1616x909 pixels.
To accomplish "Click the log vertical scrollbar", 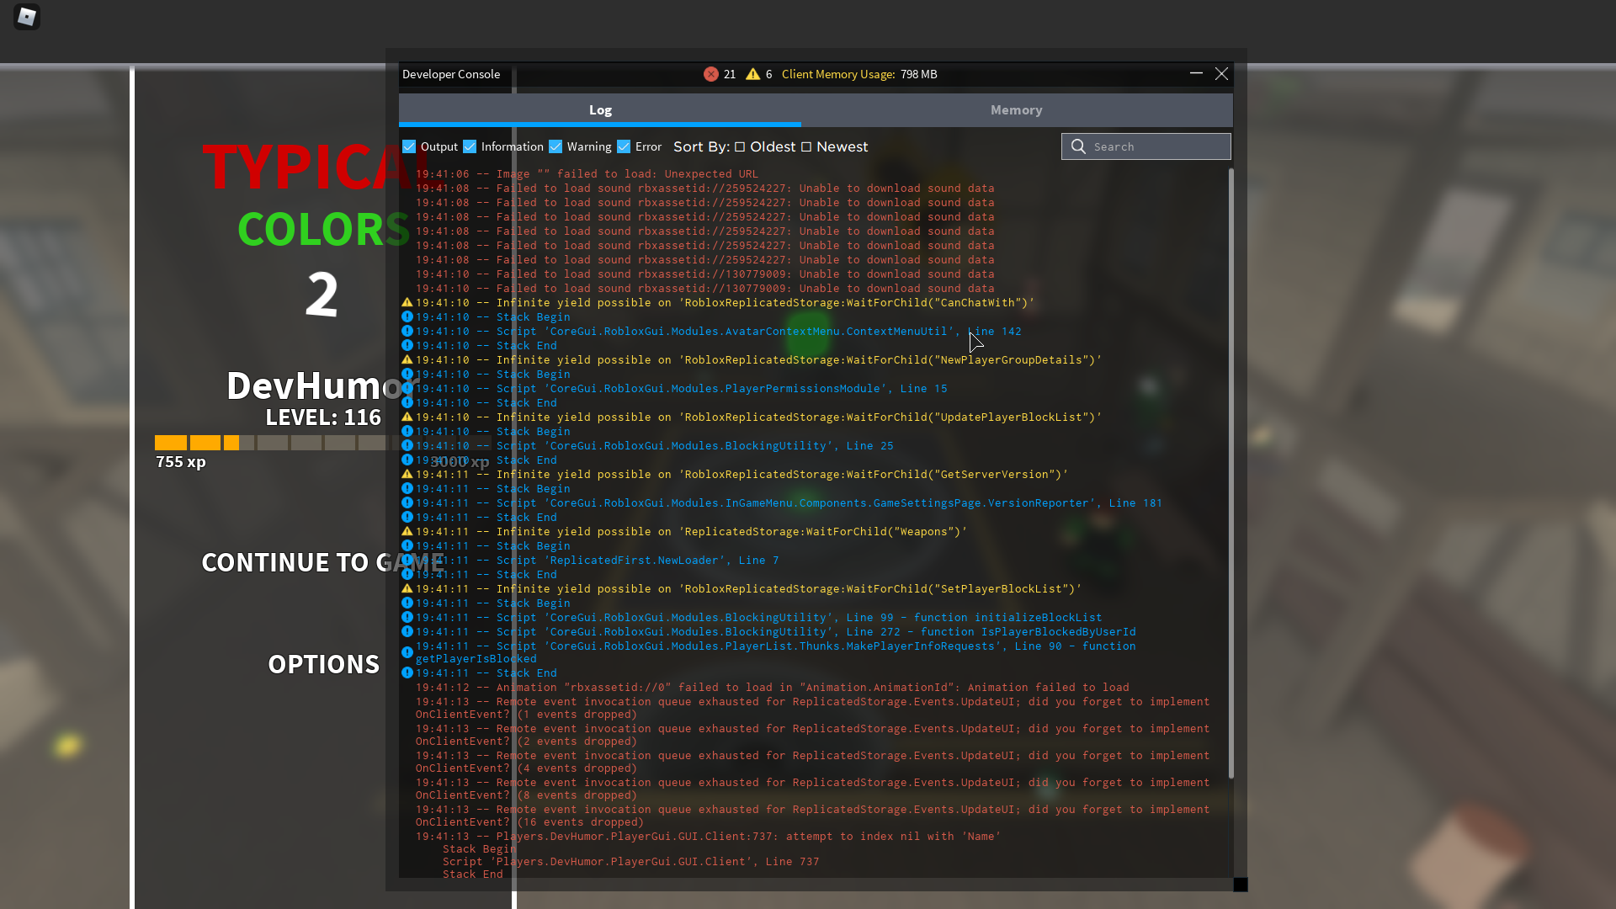I will click(x=1231, y=471).
